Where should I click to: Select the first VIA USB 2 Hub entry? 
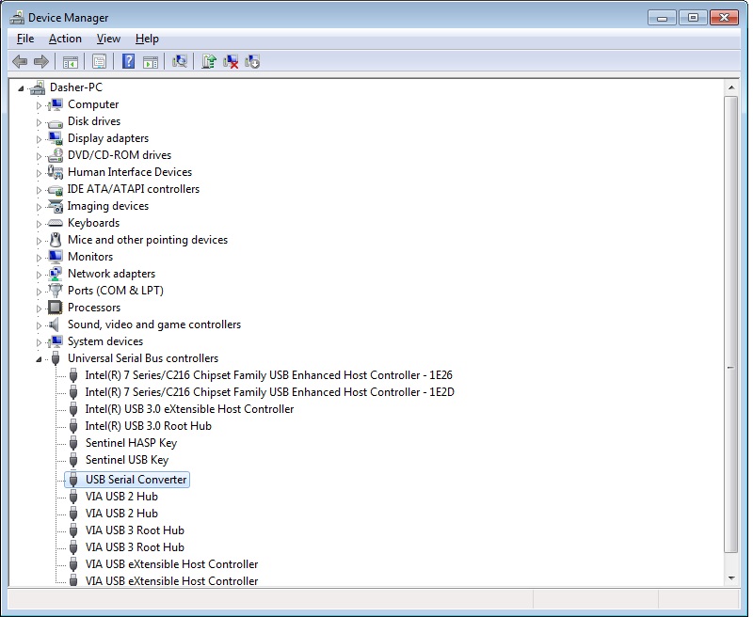(x=121, y=496)
